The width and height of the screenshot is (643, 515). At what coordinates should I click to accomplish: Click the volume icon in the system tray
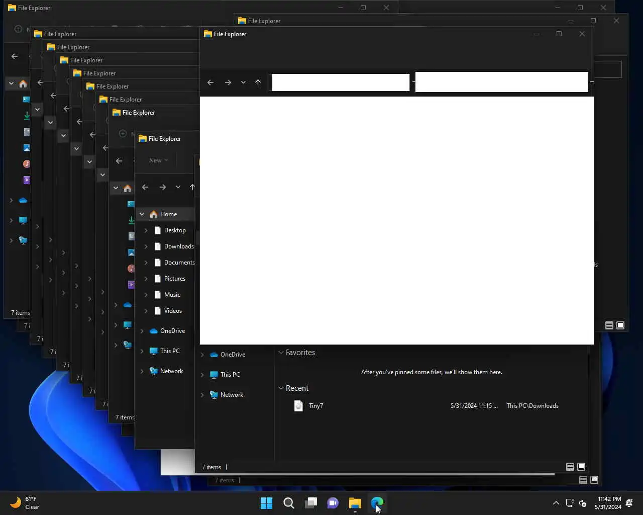click(x=583, y=503)
